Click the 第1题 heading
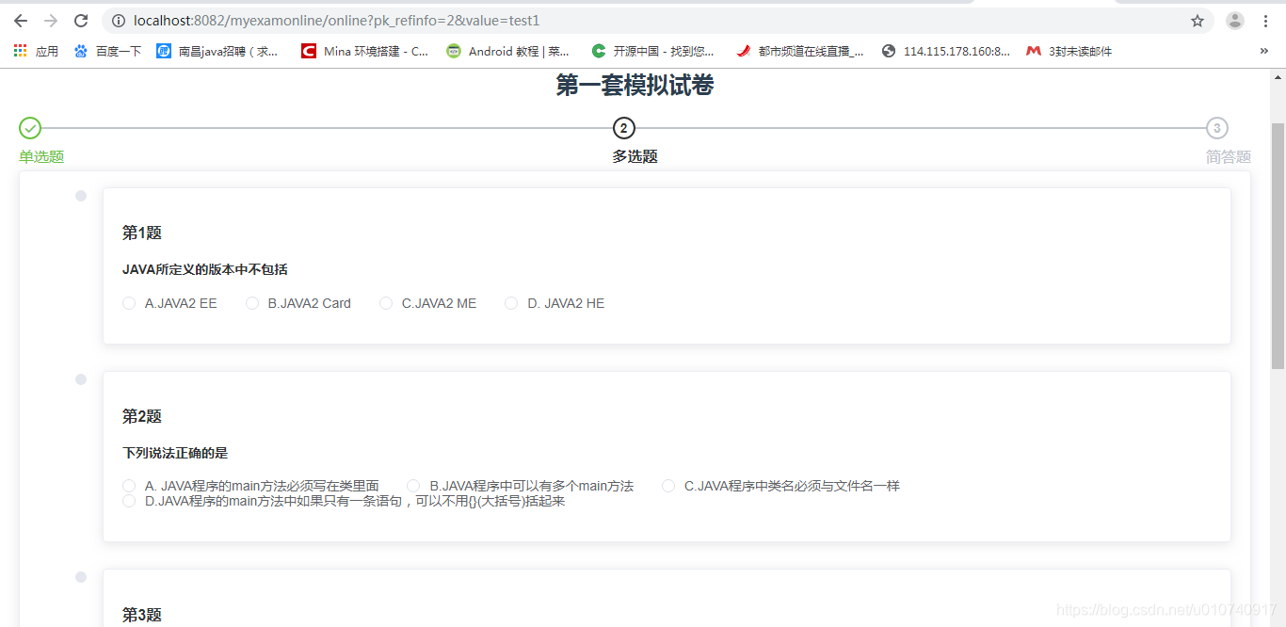This screenshot has height=627, width=1286. pyautogui.click(x=142, y=233)
